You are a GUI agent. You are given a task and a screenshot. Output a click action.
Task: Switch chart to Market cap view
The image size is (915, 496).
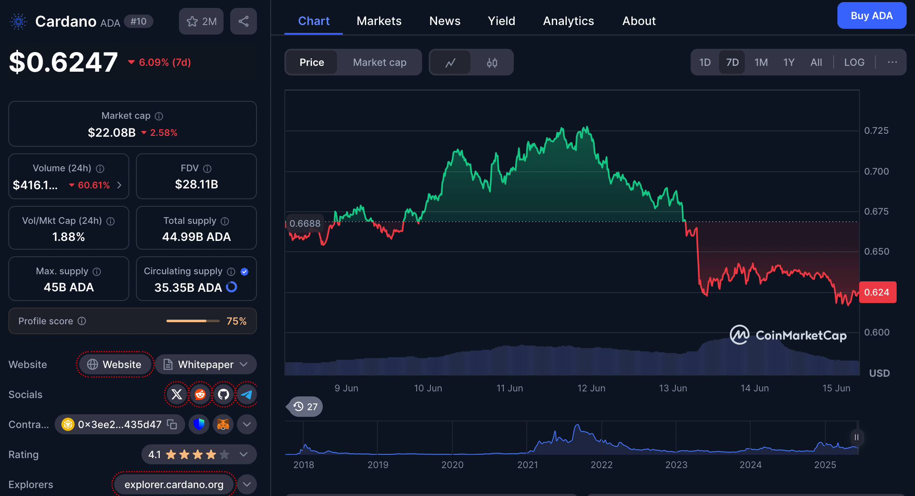point(379,63)
